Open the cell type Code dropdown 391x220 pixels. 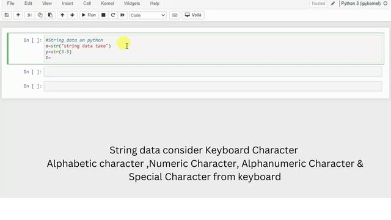pyautogui.click(x=148, y=15)
